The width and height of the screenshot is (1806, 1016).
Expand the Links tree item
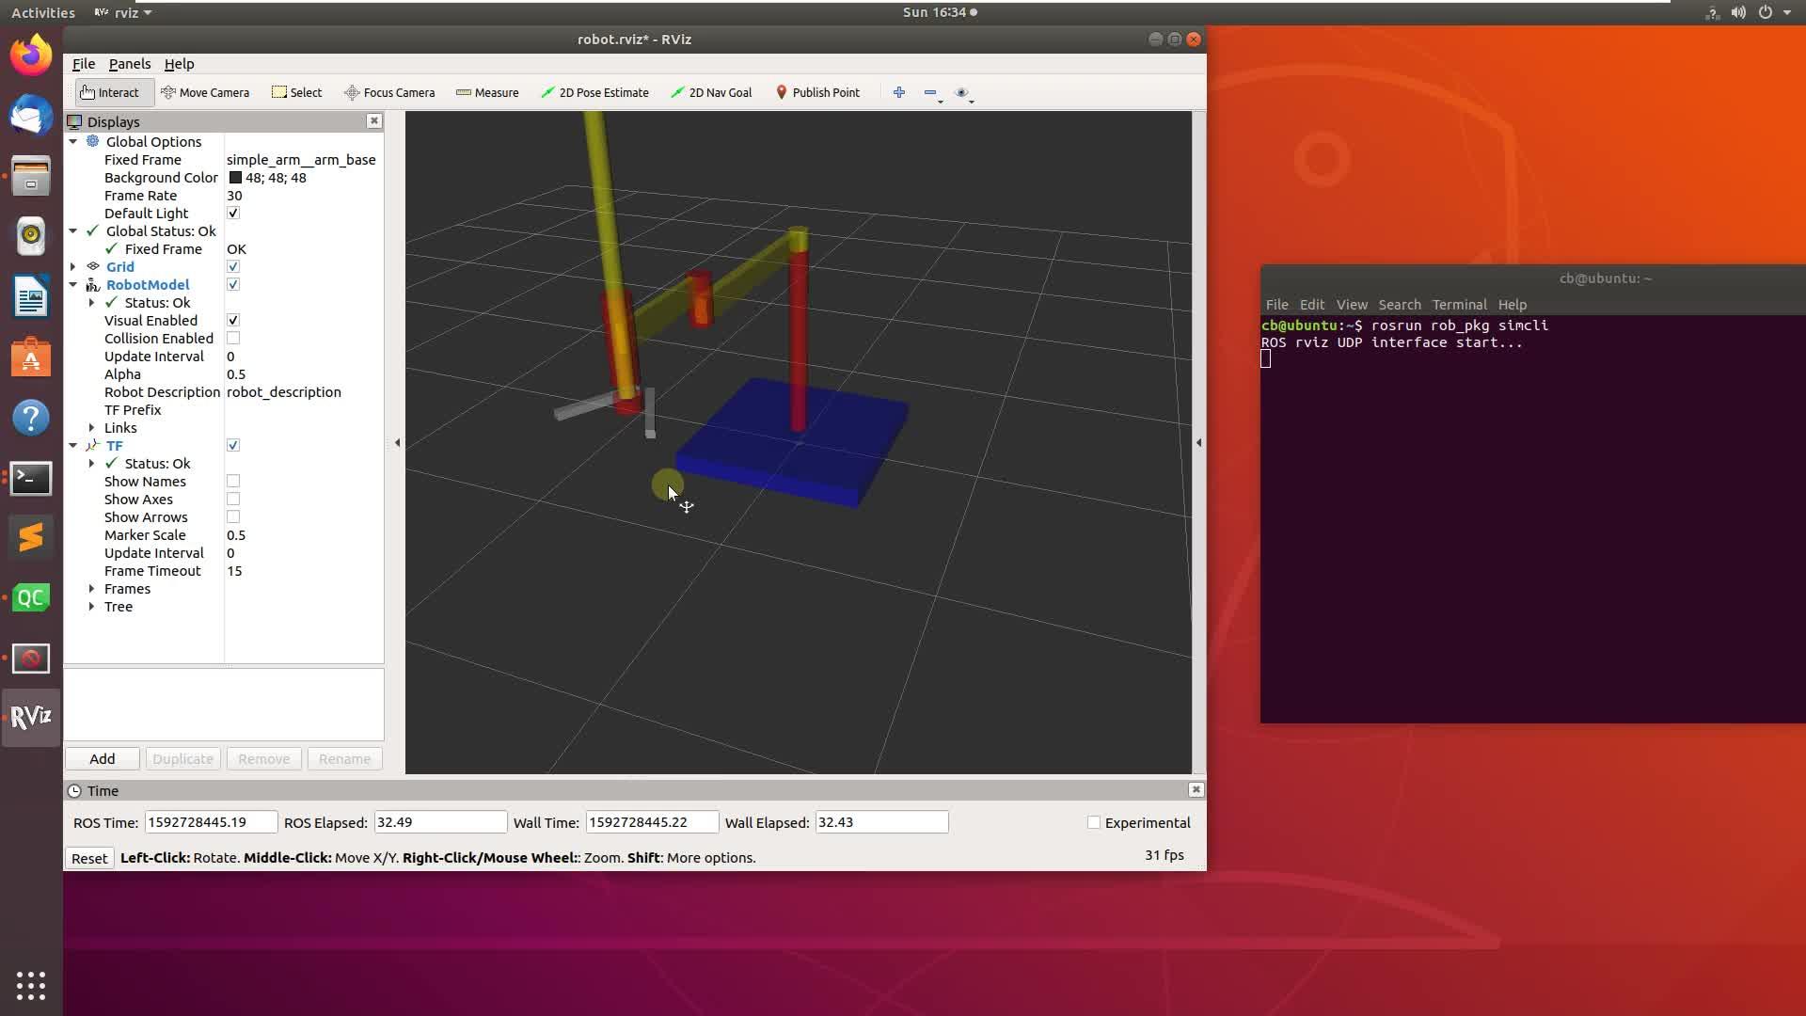click(x=91, y=428)
